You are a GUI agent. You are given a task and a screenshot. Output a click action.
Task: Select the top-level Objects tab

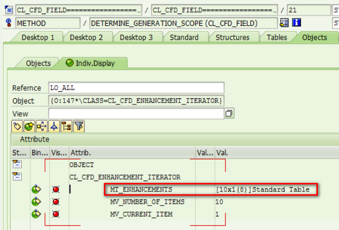(315, 38)
